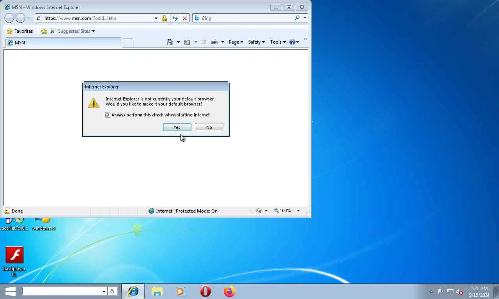Click the taskbar address input field
The height and width of the screenshot is (299, 499).
(62, 291)
